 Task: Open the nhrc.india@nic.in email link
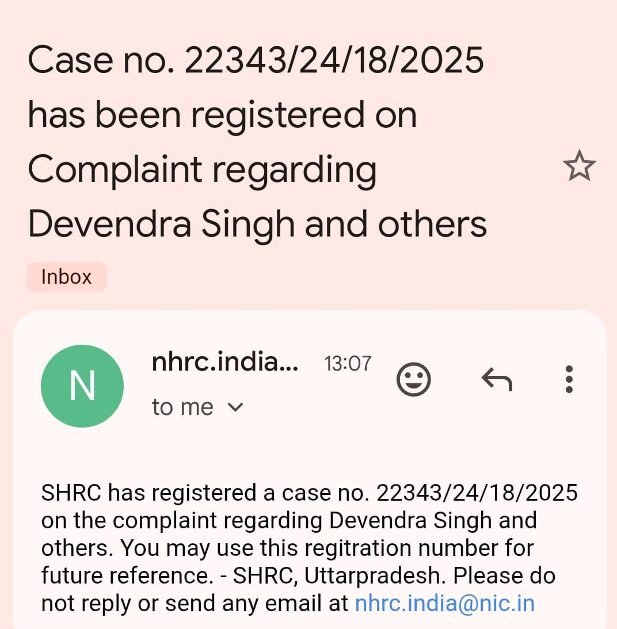coord(444,603)
